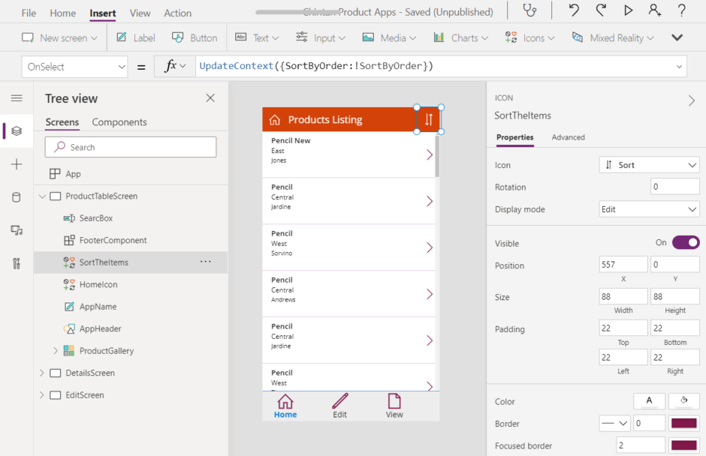
Task: Expand the properties pane chevron
Action: click(692, 100)
